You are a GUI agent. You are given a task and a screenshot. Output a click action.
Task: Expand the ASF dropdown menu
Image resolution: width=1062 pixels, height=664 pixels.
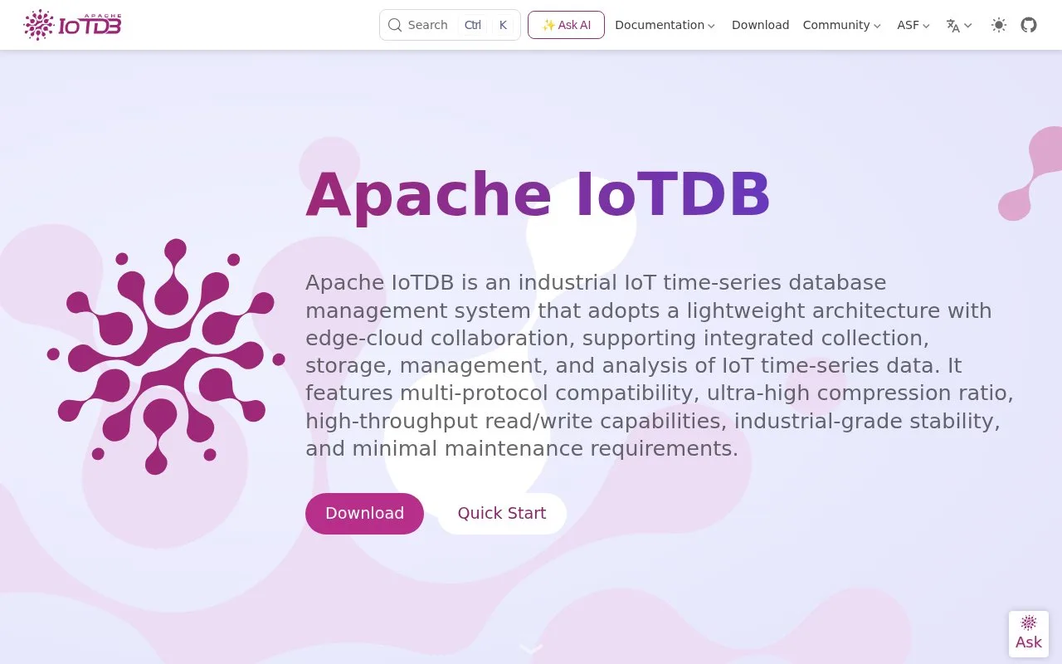(x=913, y=25)
